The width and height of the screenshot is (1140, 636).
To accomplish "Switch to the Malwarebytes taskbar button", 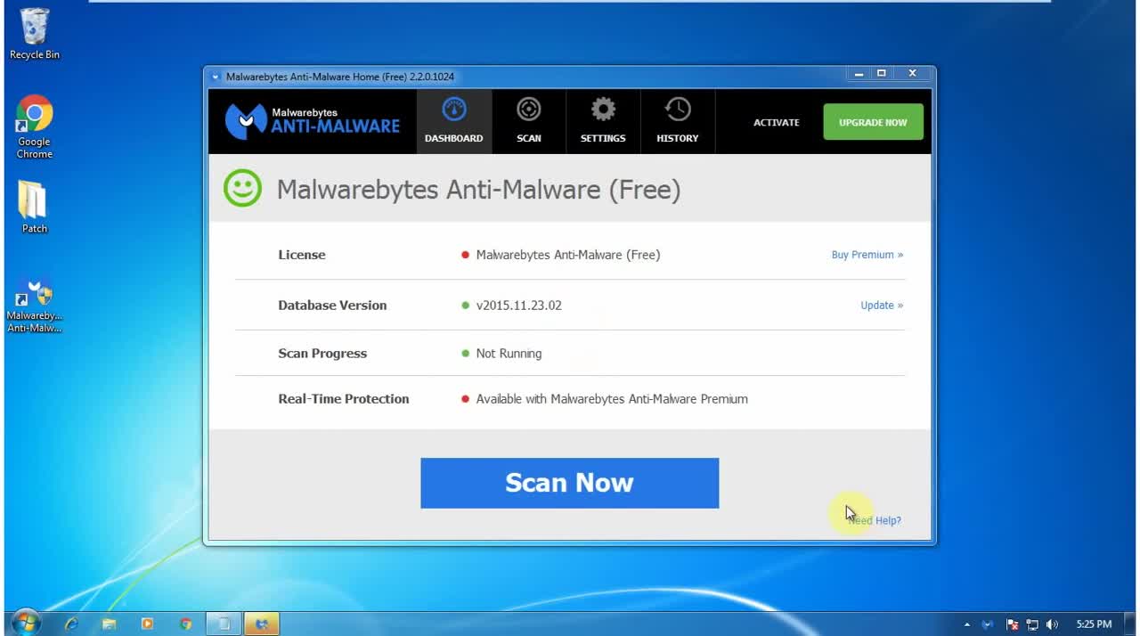I will (262, 624).
